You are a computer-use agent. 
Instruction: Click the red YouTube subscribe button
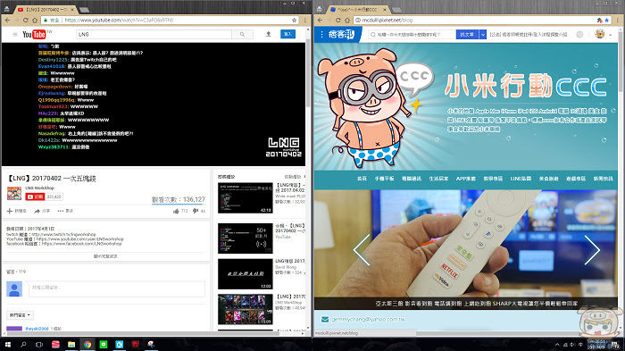(x=35, y=196)
